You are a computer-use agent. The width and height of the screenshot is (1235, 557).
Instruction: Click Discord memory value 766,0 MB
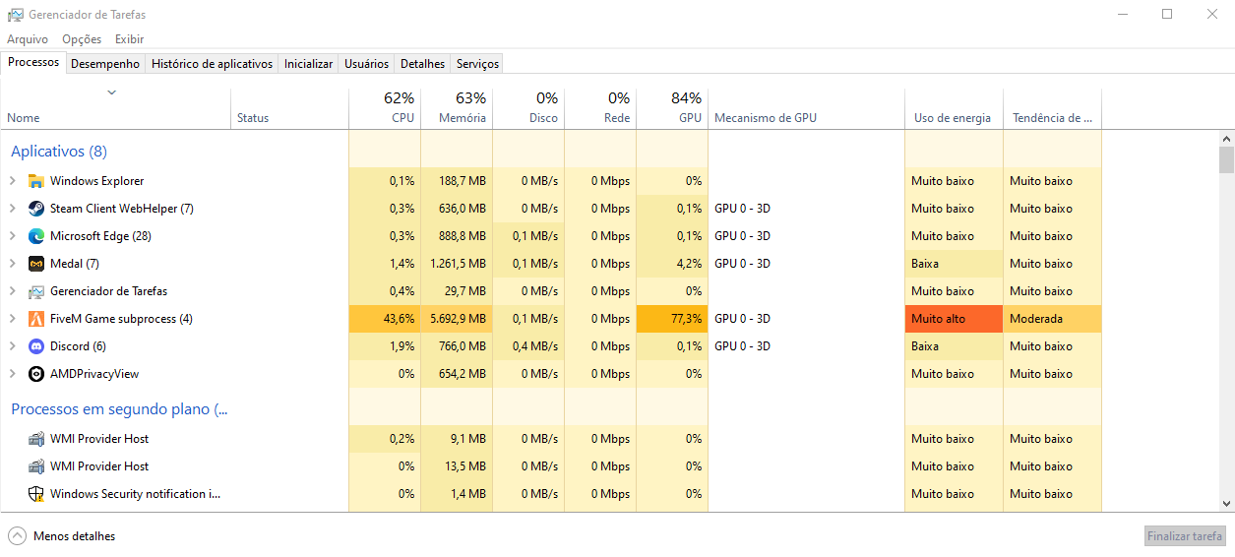pyautogui.click(x=457, y=346)
